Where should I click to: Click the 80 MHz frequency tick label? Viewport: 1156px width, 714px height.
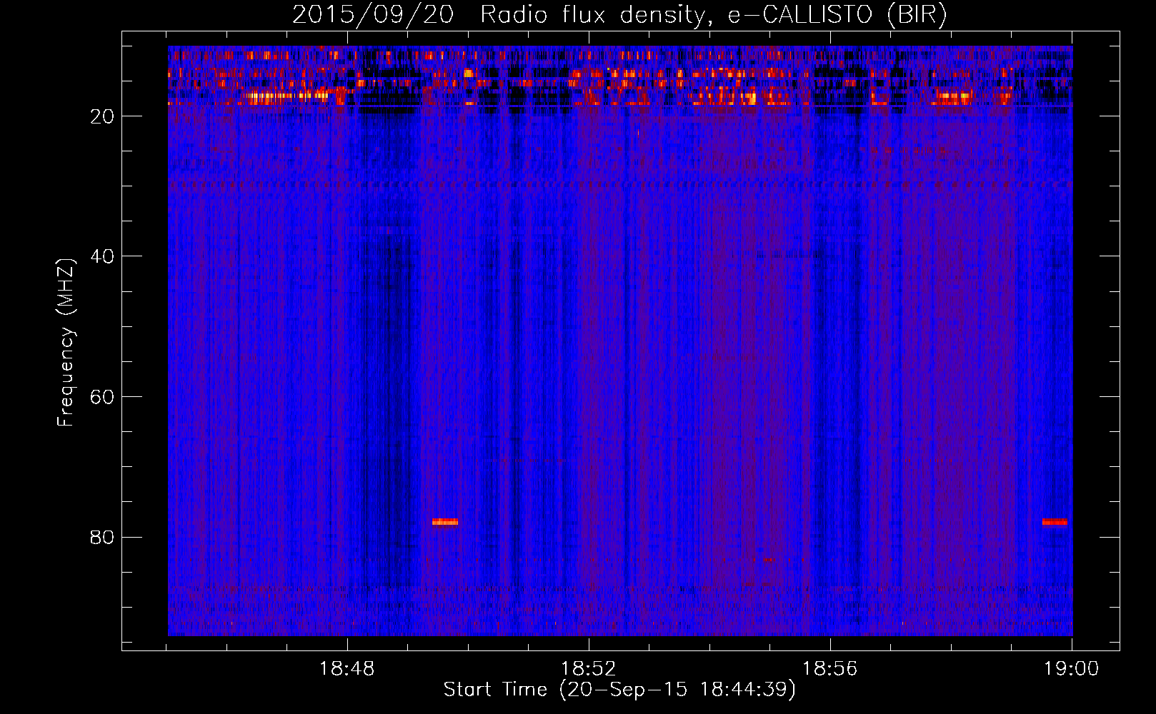click(103, 537)
